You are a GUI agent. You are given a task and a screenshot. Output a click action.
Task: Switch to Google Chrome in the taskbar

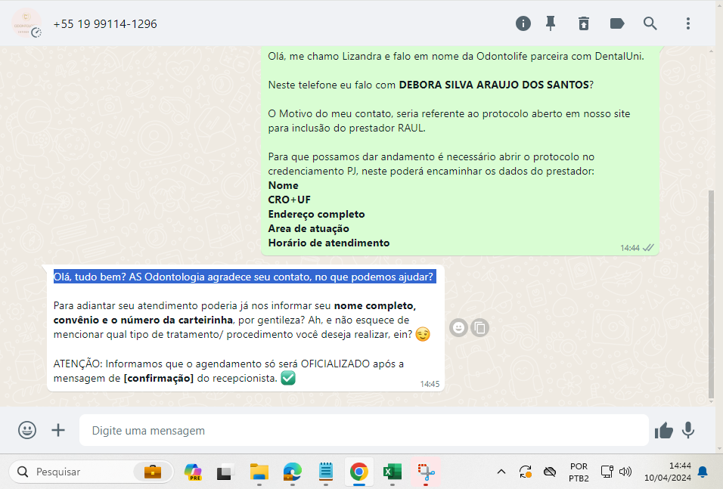pos(358,472)
